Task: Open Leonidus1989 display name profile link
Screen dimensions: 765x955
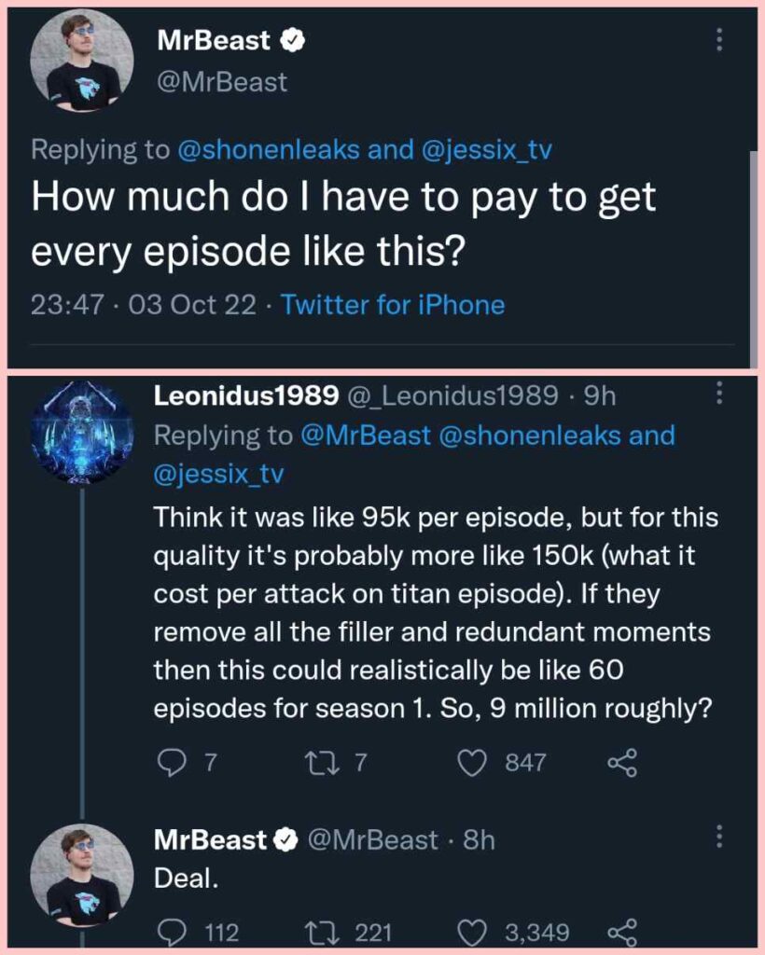Action: (245, 396)
